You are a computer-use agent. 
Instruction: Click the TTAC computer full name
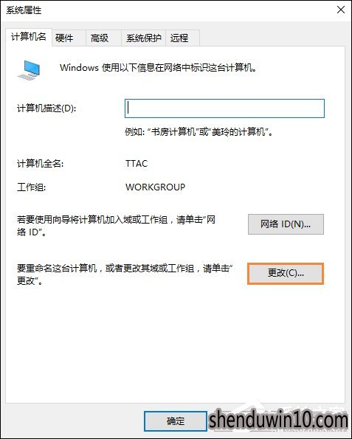pyautogui.click(x=137, y=164)
